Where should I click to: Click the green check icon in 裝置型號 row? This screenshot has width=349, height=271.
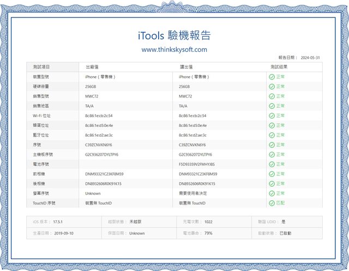tap(272, 77)
